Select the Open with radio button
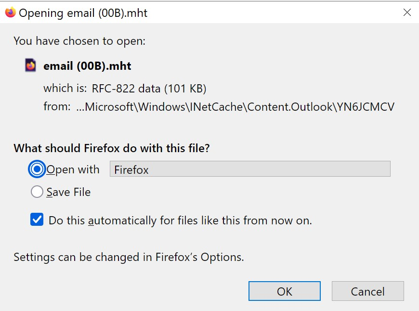 point(37,169)
